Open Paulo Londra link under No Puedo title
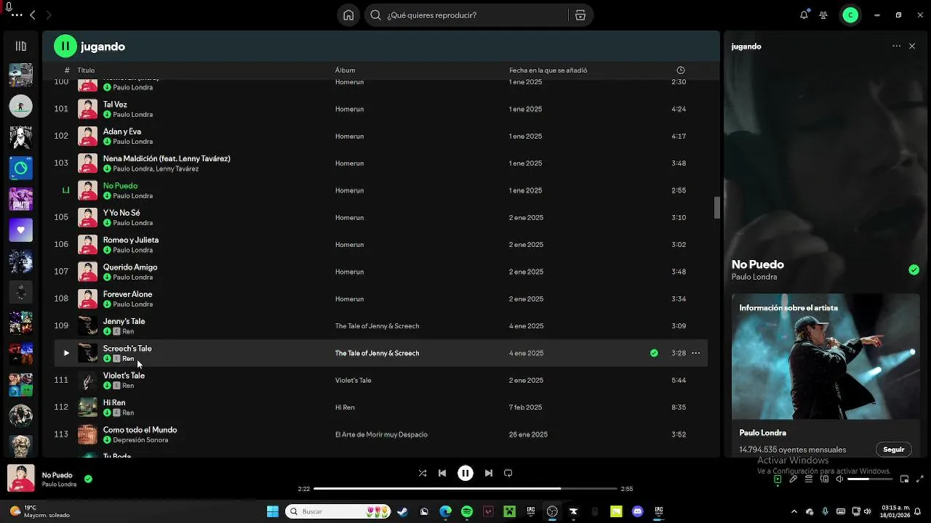 (x=754, y=277)
